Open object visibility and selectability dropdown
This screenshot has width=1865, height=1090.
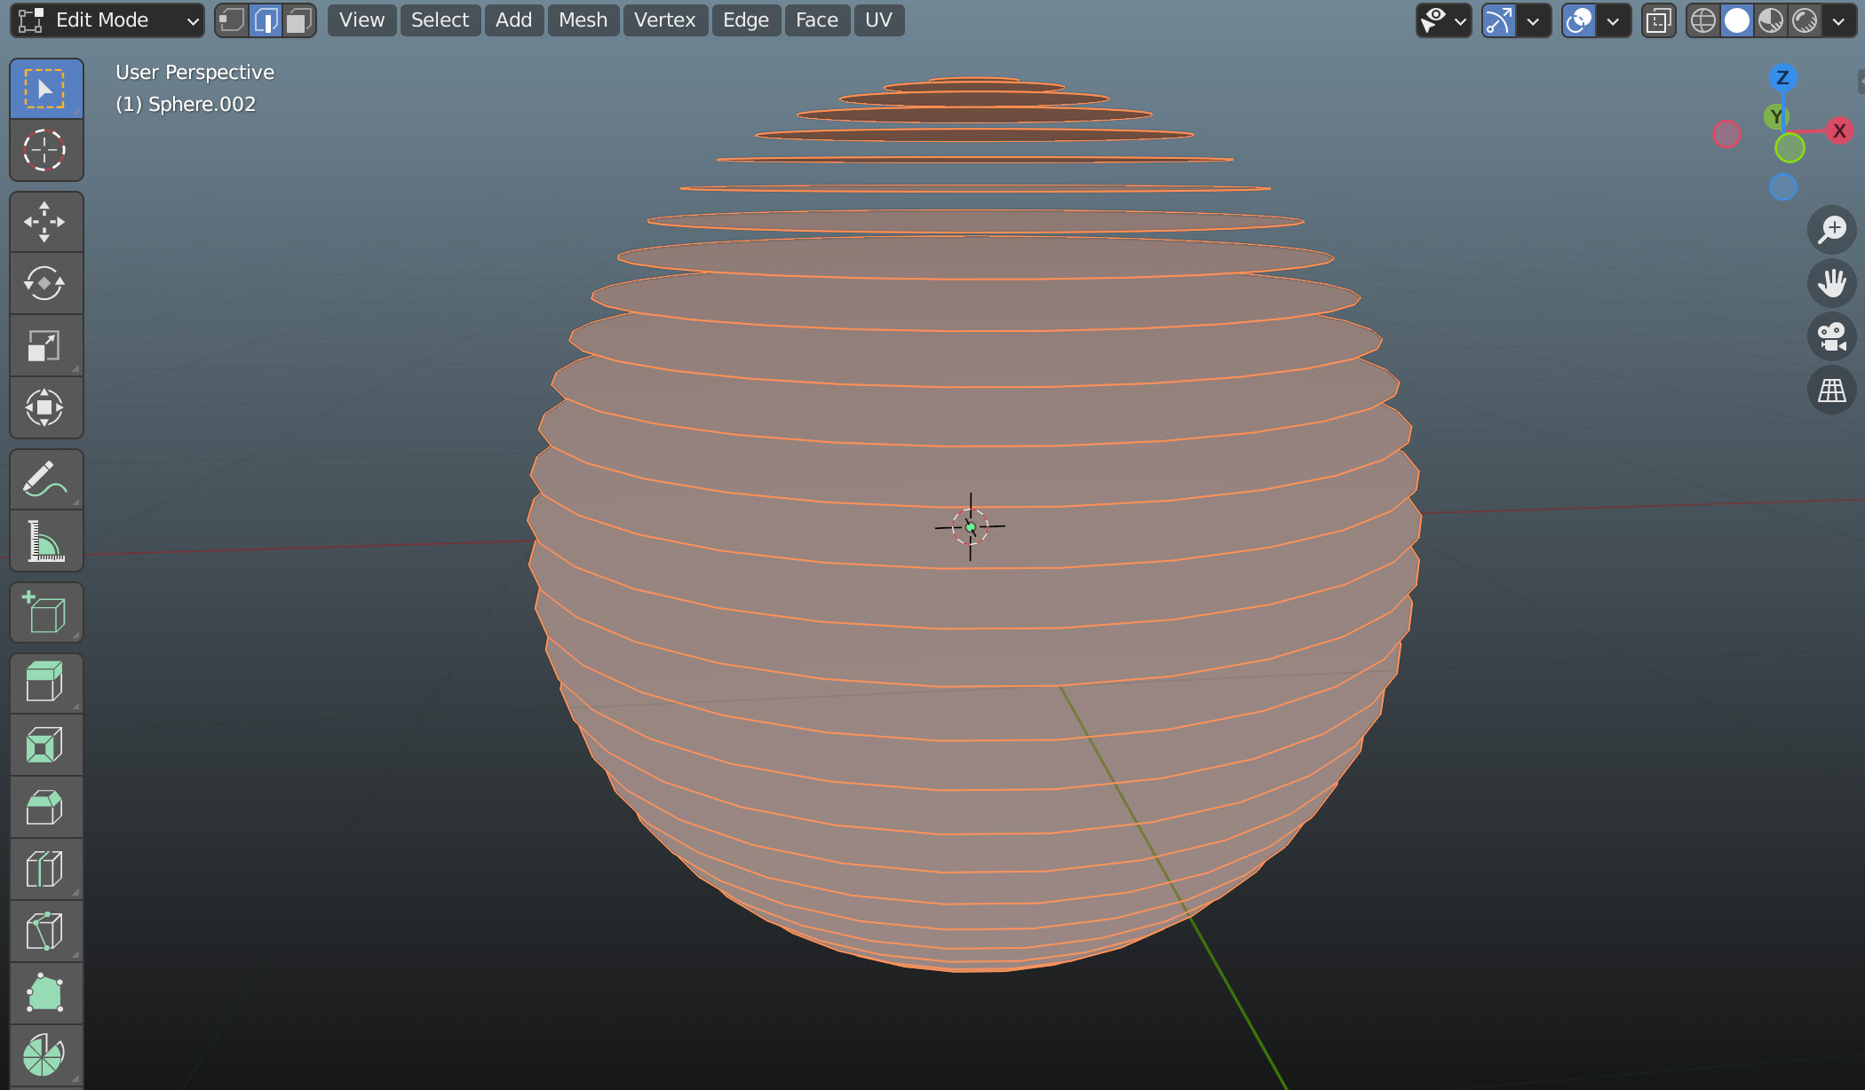(x=1443, y=20)
